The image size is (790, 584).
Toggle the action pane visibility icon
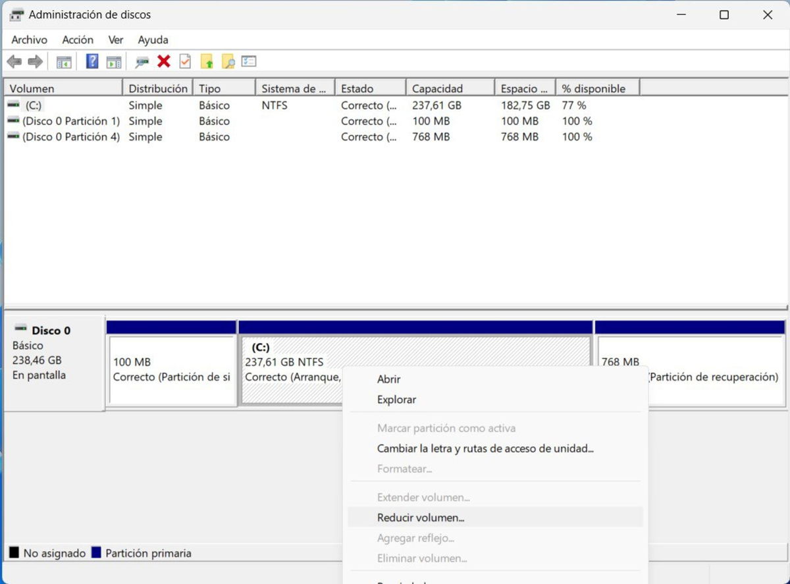click(x=113, y=61)
